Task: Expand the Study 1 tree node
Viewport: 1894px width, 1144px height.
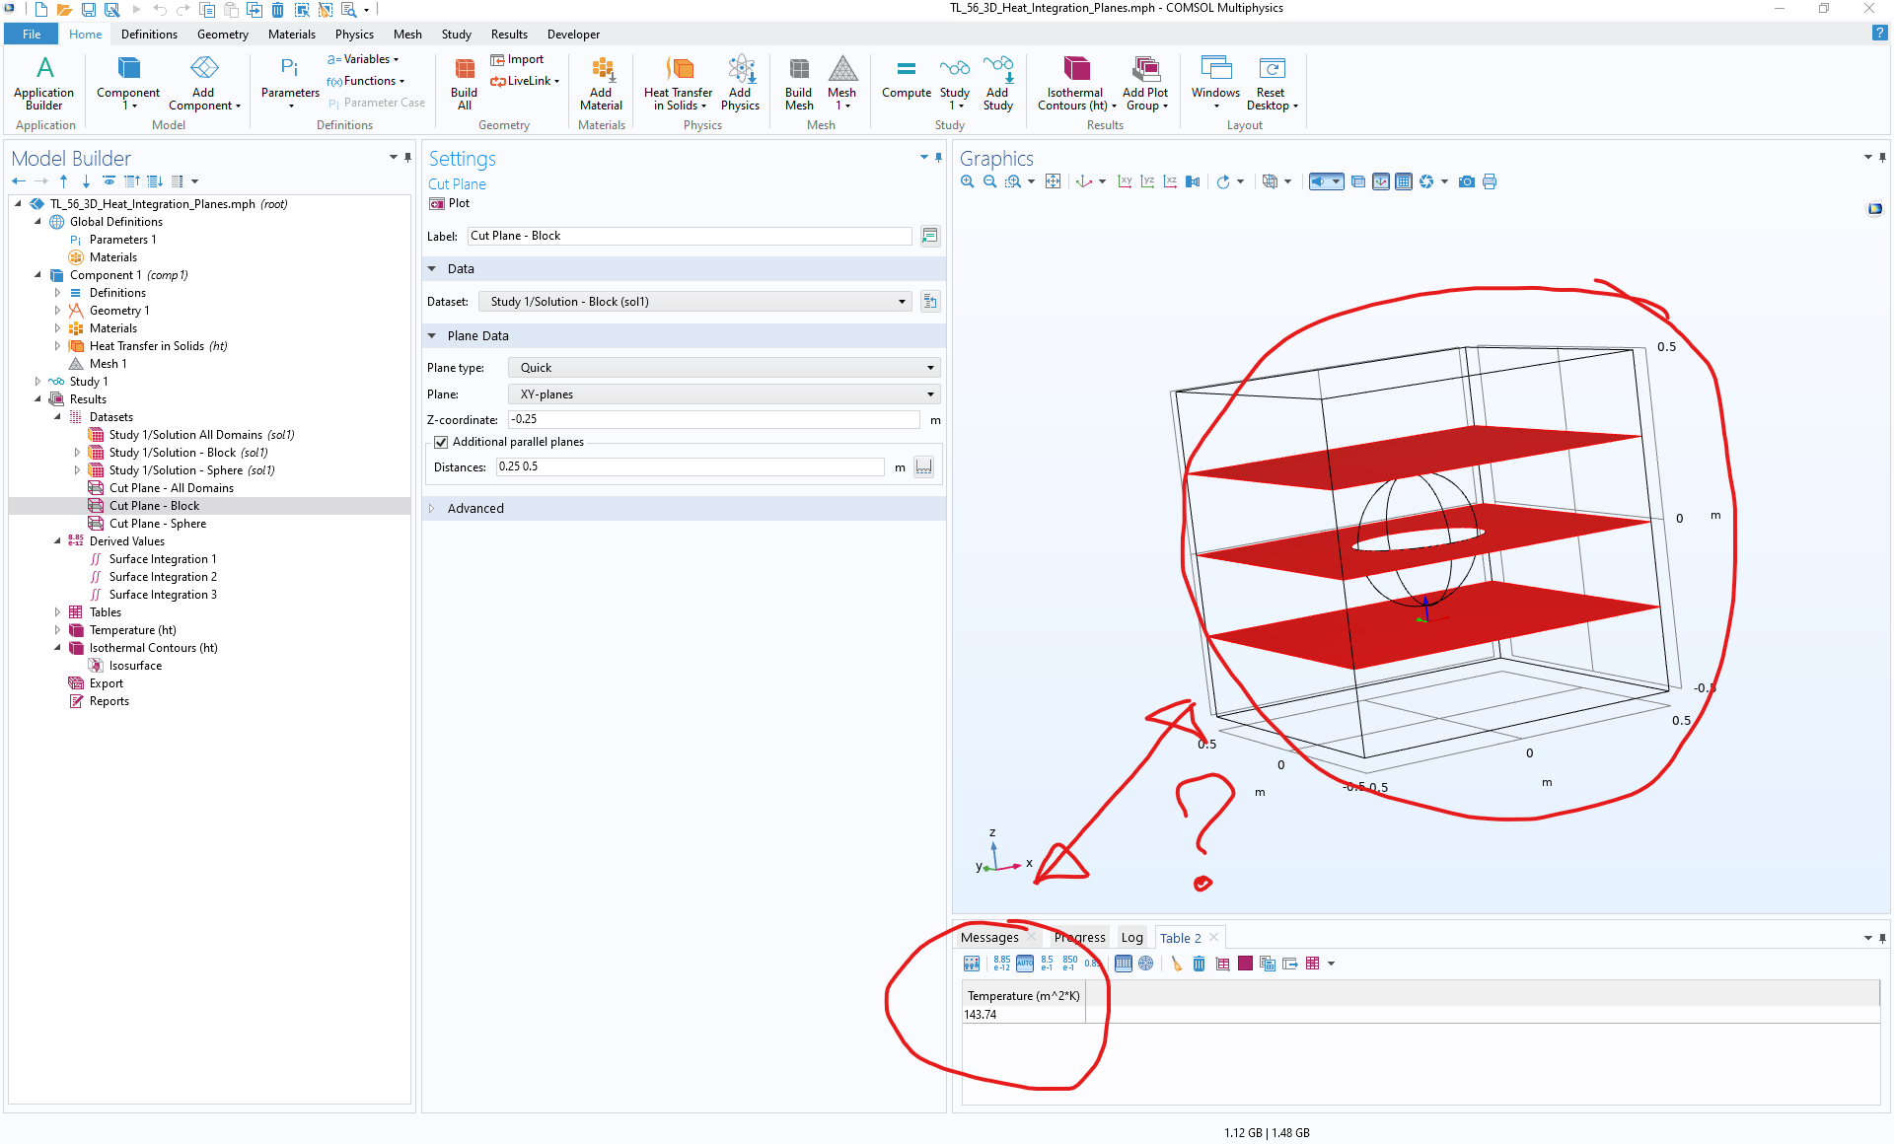Action: pyautogui.click(x=37, y=382)
